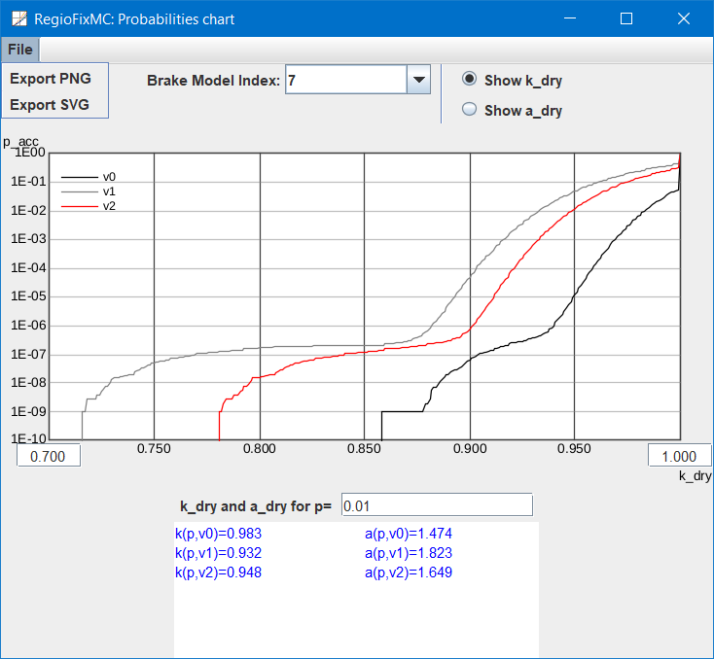Click the maximum k_dry axis field 1.000
Image resolution: width=714 pixels, height=659 pixels.
pos(672,457)
